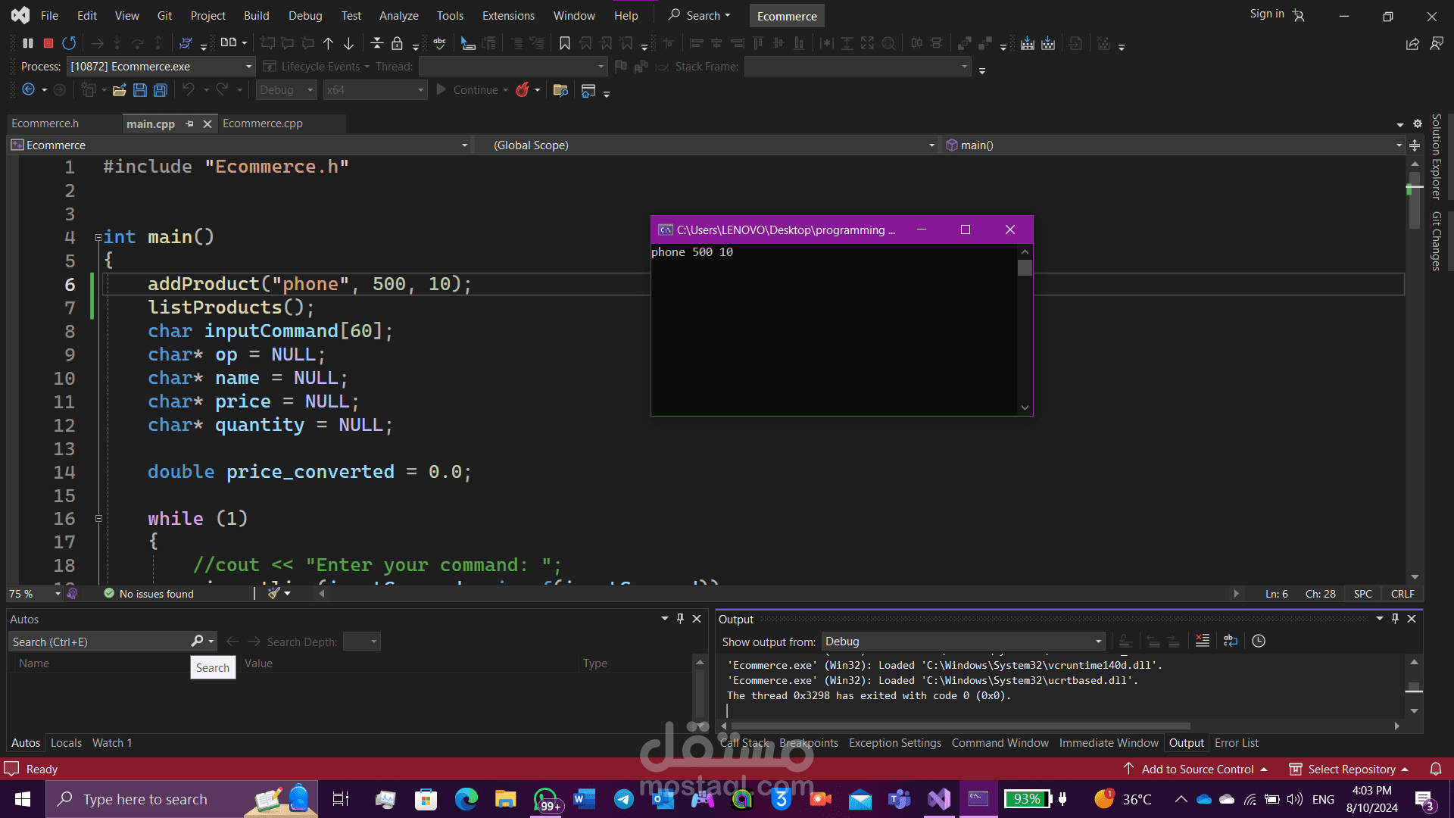
Task: Click Add to Source Control
Action: pyautogui.click(x=1197, y=769)
